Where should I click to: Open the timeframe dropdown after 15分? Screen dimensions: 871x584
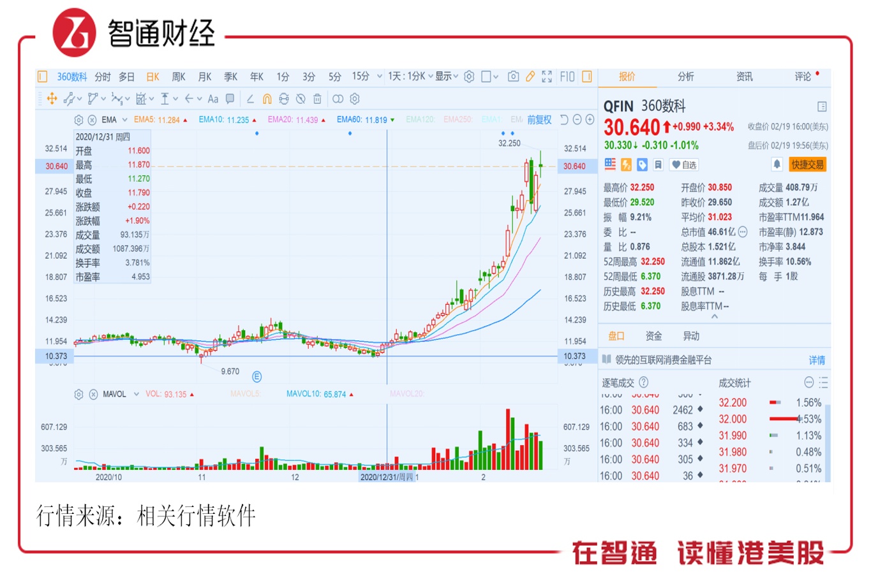pyautogui.click(x=380, y=77)
